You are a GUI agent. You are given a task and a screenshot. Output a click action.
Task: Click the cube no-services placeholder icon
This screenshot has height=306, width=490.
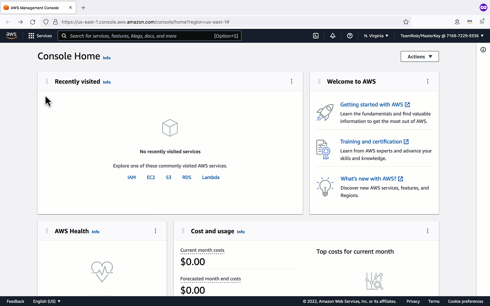point(170,128)
